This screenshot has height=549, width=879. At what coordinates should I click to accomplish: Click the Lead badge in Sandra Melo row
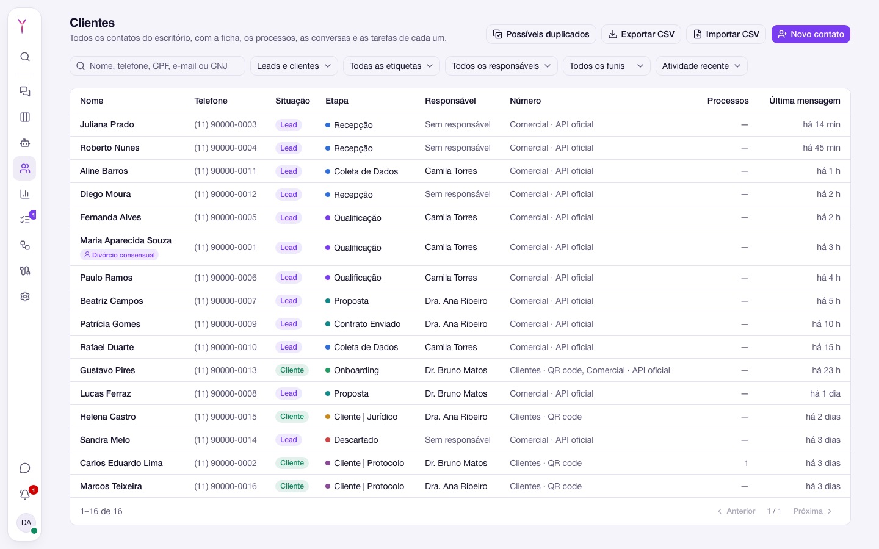pyautogui.click(x=289, y=440)
